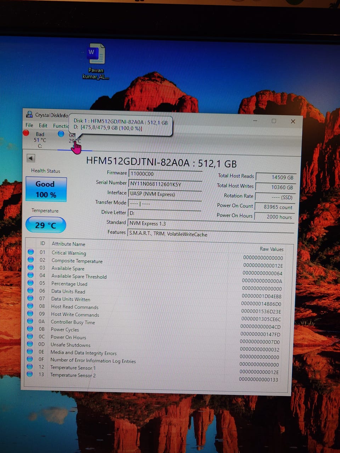This screenshot has width=340, height=453.
Task: Select the Critical Warning attribute name
Action: (x=69, y=253)
